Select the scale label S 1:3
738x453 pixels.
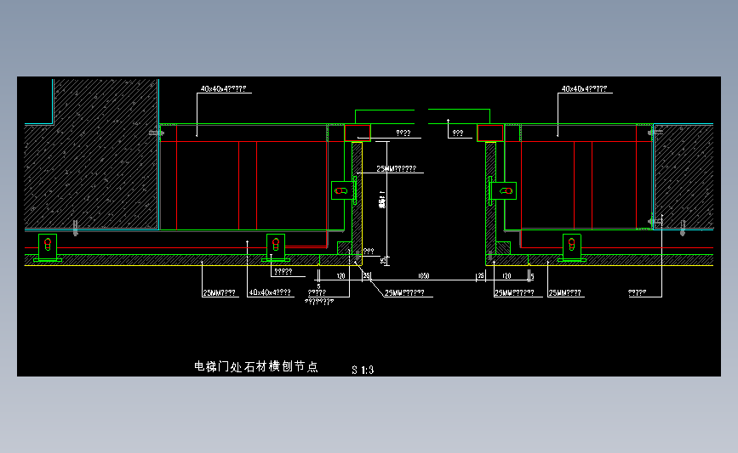click(363, 371)
